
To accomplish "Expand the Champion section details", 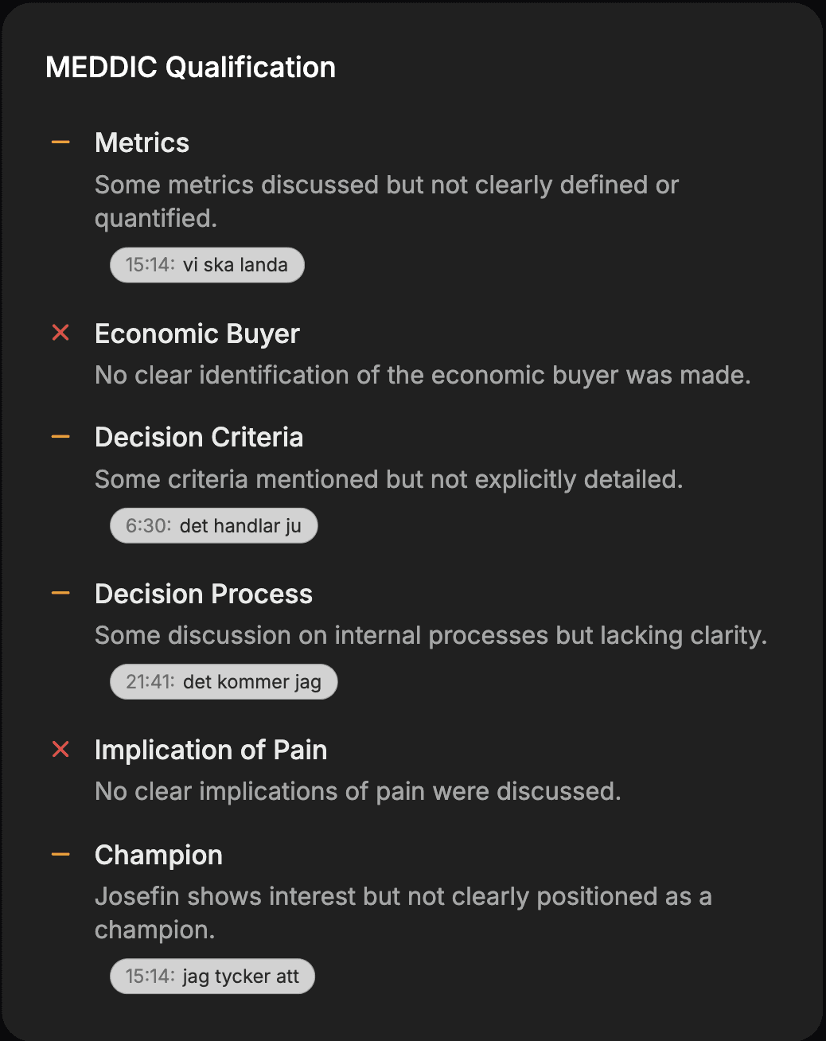I will pos(158,855).
